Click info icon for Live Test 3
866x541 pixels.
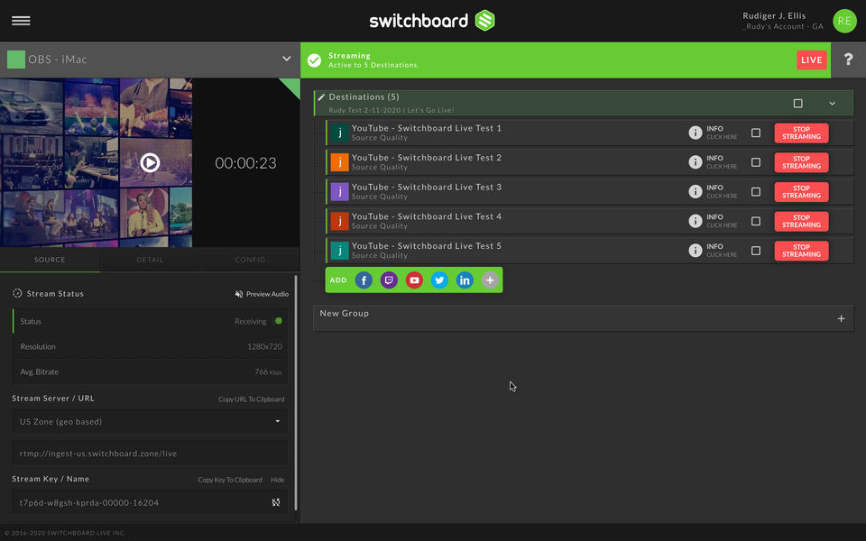pyautogui.click(x=696, y=191)
